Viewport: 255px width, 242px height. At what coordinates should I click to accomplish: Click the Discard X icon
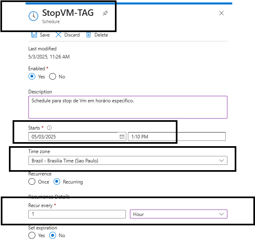click(58, 35)
